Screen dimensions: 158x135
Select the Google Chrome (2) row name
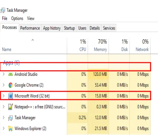[x=29, y=85]
